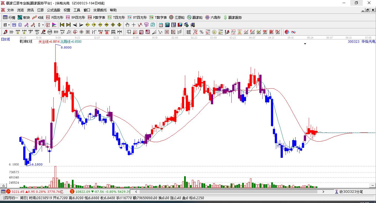Select the hand pan tool
The width and height of the screenshot is (376, 203).
127,25
